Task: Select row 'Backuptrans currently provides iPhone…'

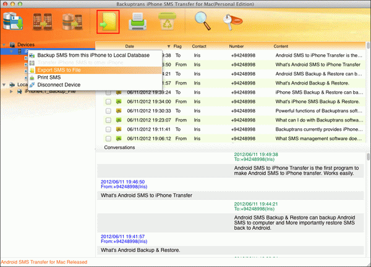Action: pos(233,129)
